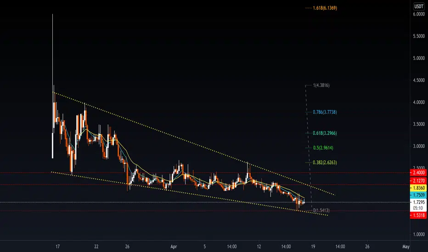Click the 12 date label on time axis
Screen dimensions: 428x252
tap(259, 247)
